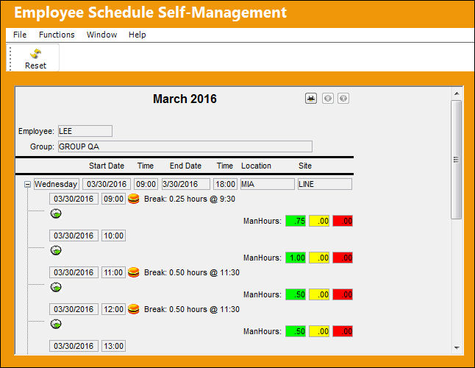Click the scrollbar up arrow
The width and height of the screenshot is (475, 368).
coord(457,93)
